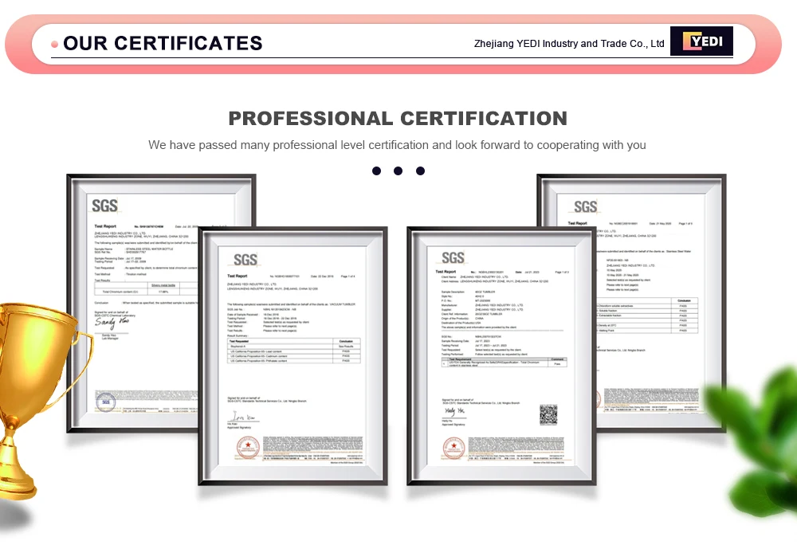Click the "PROFESSIONAL CERTIFICATION" title
Image resolution: width=797 pixels, height=549 pixels.
398,119
